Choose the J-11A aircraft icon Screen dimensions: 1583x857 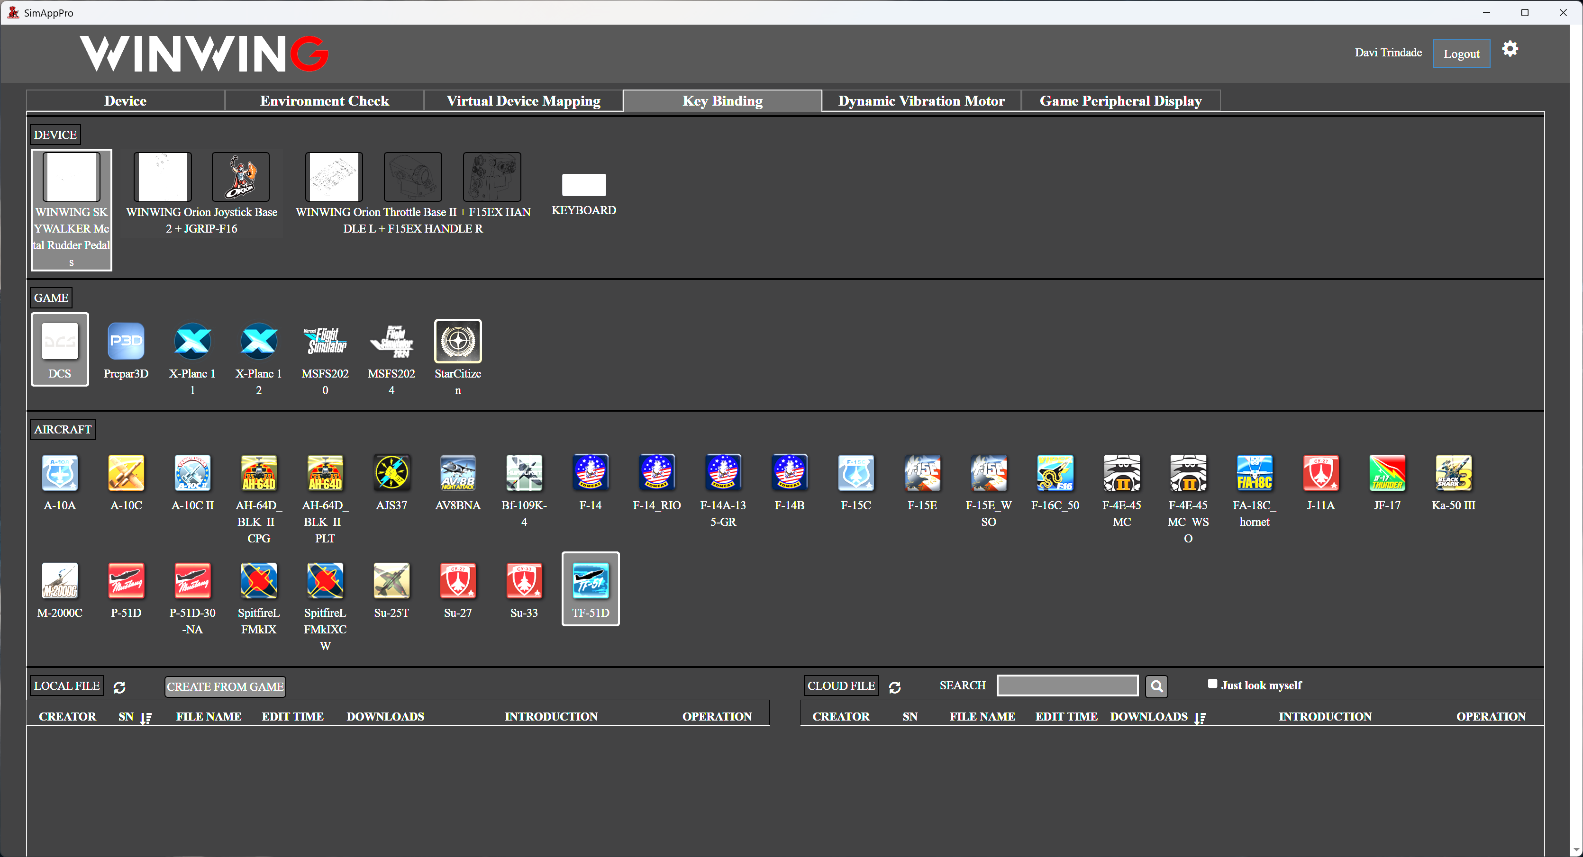[x=1320, y=473]
